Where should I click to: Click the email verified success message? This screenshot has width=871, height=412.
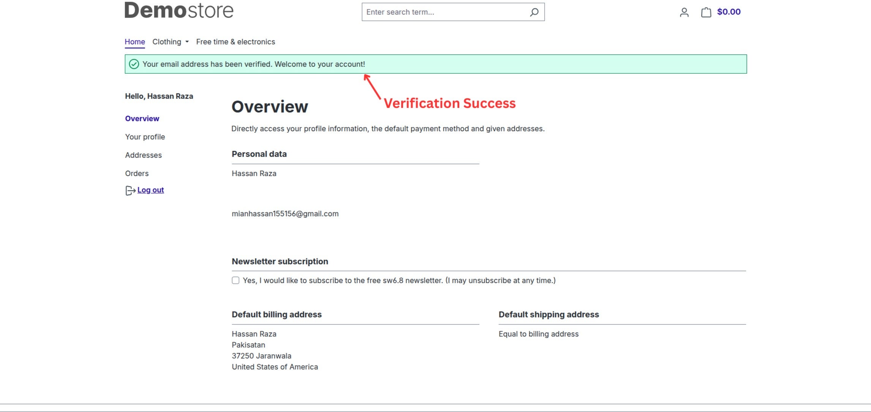tap(254, 64)
